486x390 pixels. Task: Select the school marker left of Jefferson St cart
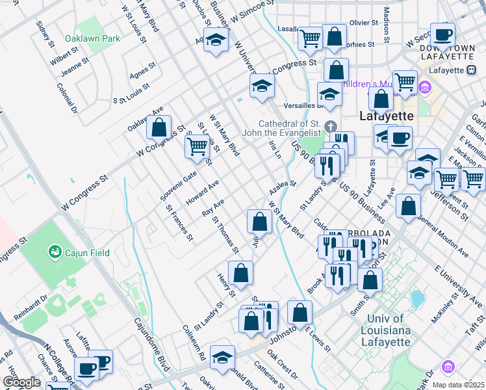pyautogui.click(x=419, y=174)
